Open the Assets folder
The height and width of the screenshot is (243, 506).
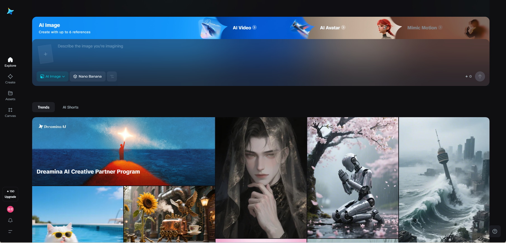pyautogui.click(x=10, y=95)
